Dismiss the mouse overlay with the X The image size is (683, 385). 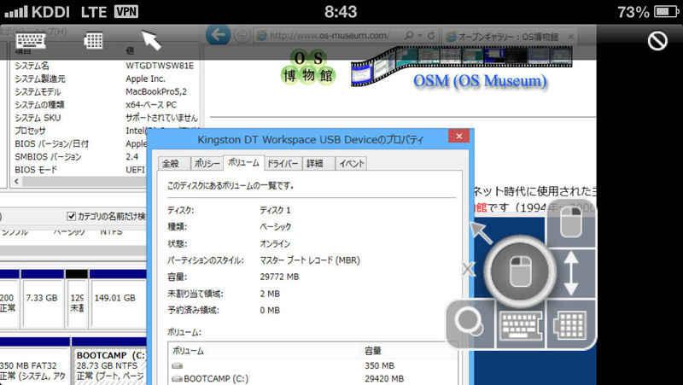[468, 269]
